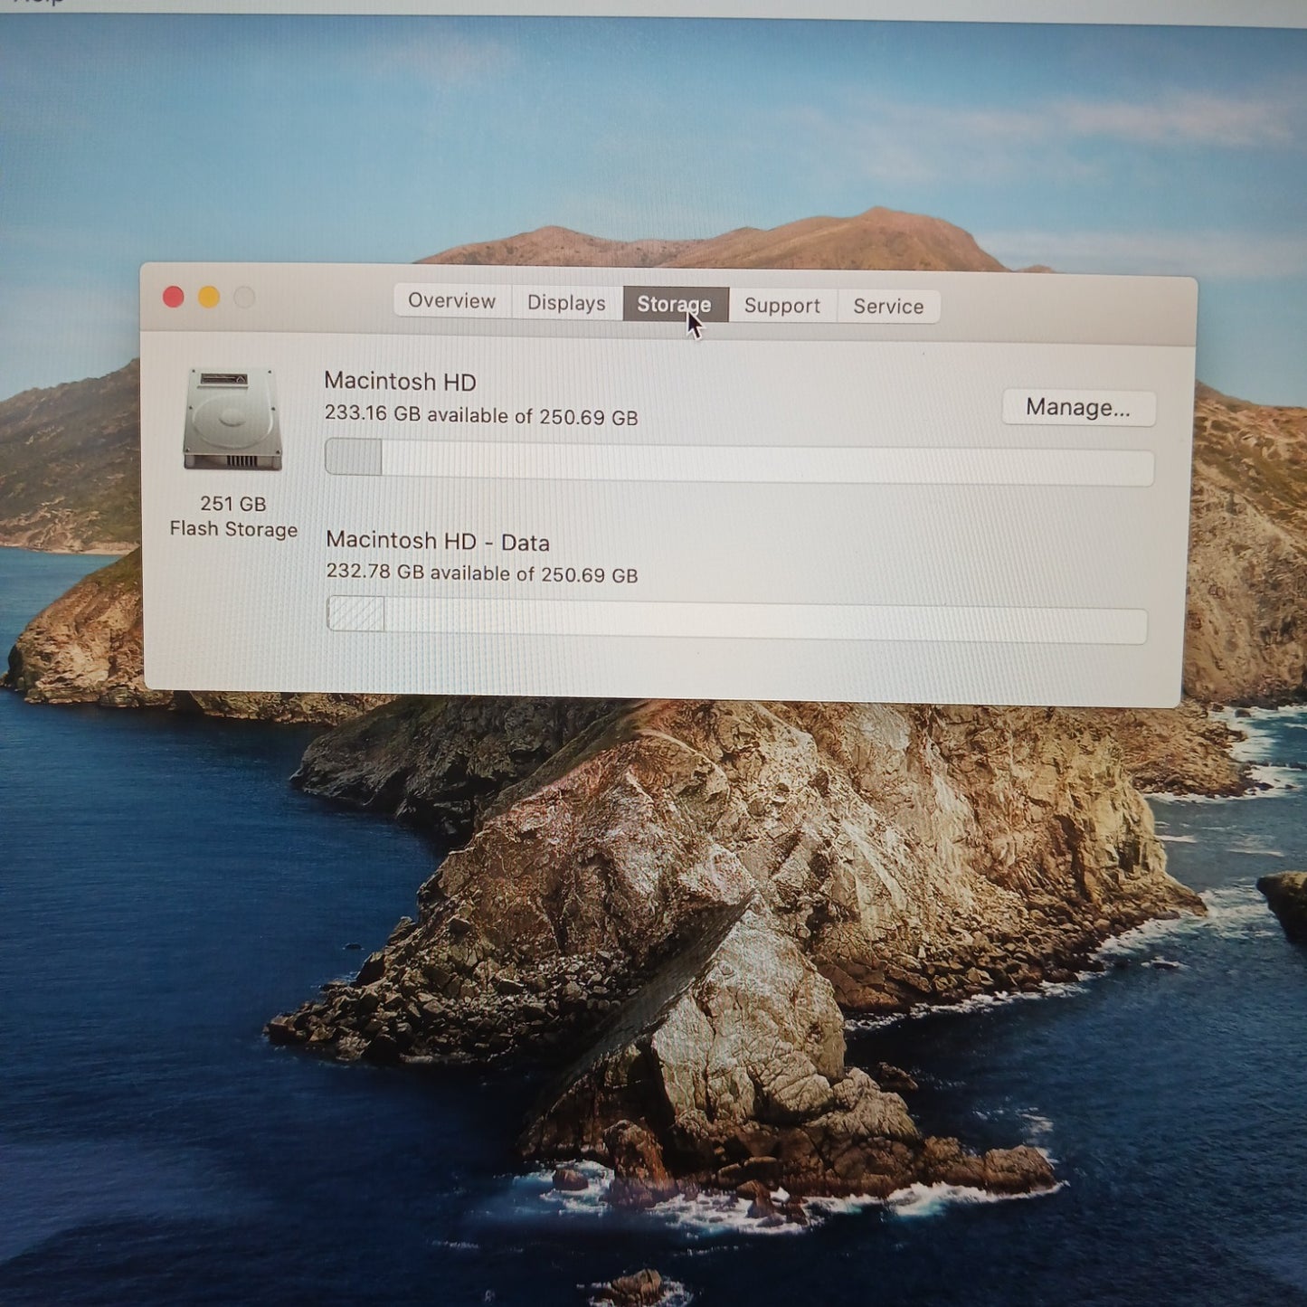Show the Service tab

click(887, 307)
